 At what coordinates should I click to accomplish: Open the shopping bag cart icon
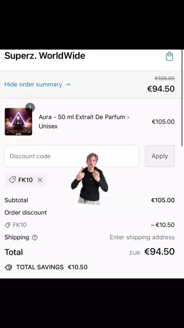(169, 56)
